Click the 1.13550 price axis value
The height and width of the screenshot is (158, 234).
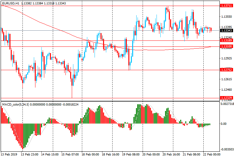click(x=226, y=17)
